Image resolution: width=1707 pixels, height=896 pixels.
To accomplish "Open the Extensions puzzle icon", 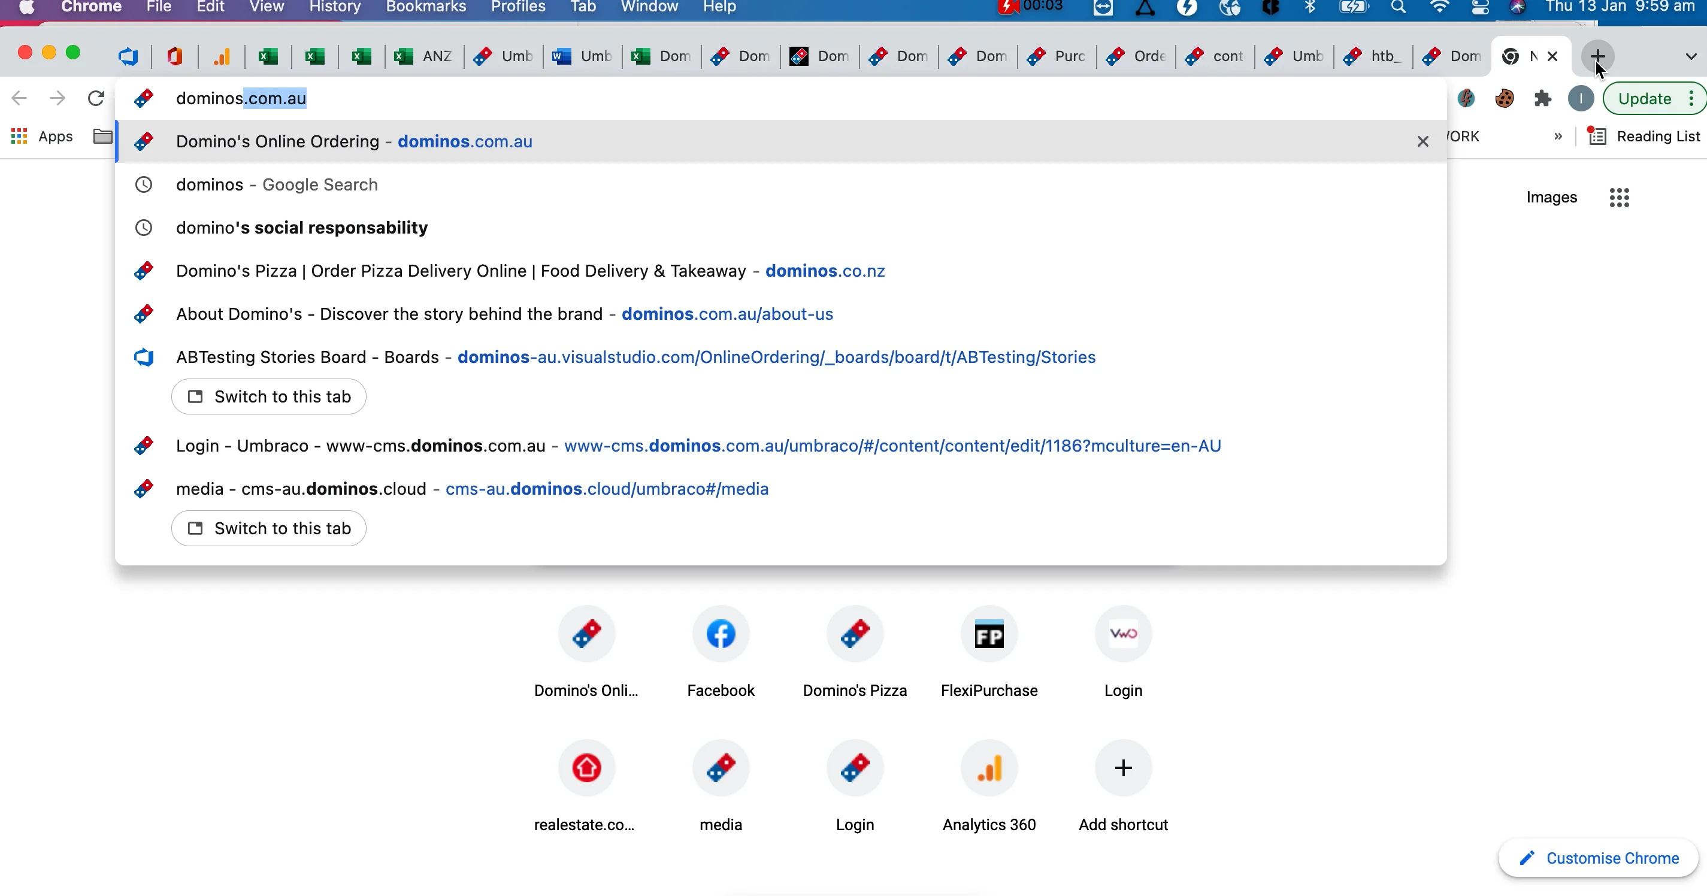I will (1543, 99).
